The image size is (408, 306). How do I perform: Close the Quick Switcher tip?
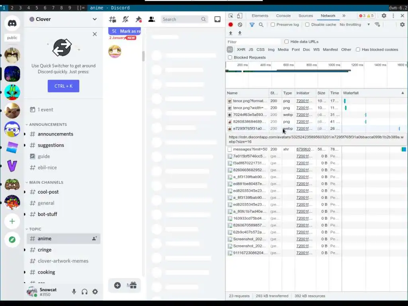(x=95, y=34)
